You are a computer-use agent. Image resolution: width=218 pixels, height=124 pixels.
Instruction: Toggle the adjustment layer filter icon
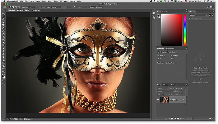pos(174,88)
